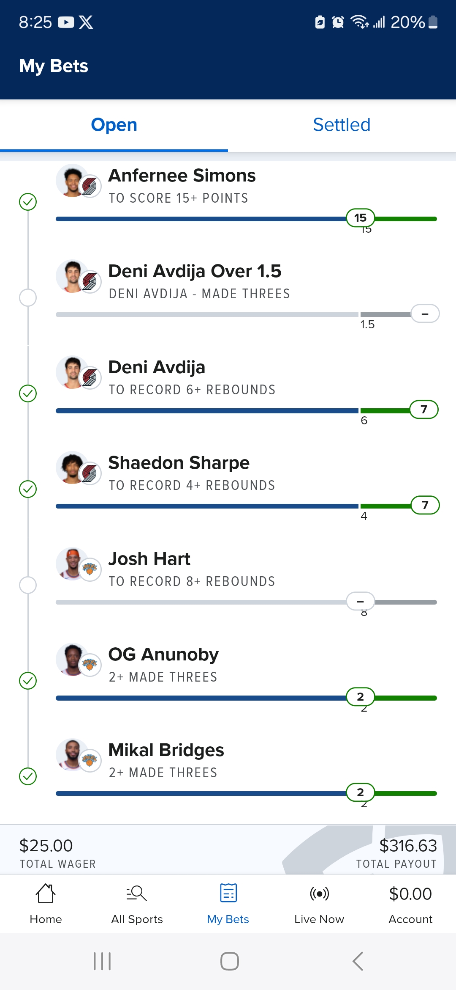
Task: Tap Deni Avdija rebounds marker showing 7
Action: click(424, 410)
